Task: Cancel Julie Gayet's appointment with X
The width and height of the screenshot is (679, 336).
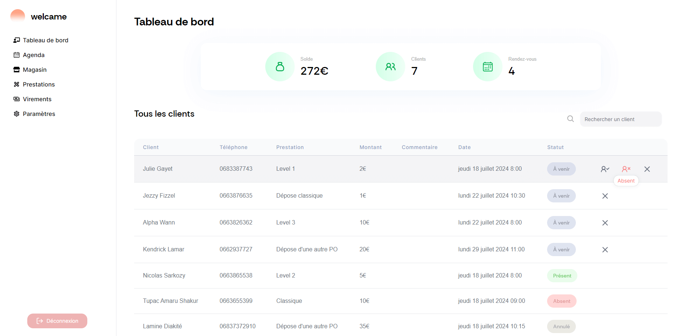Action: click(x=647, y=169)
